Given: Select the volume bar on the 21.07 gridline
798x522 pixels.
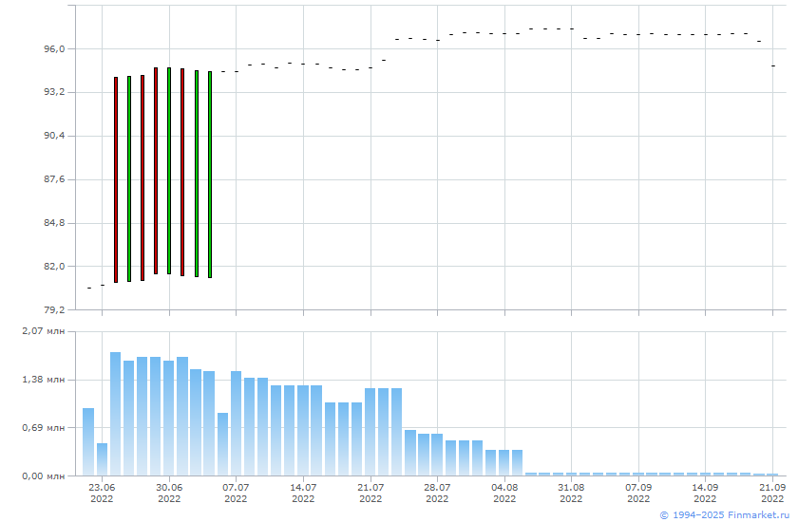Looking at the screenshot, I should pyautogui.click(x=370, y=432).
